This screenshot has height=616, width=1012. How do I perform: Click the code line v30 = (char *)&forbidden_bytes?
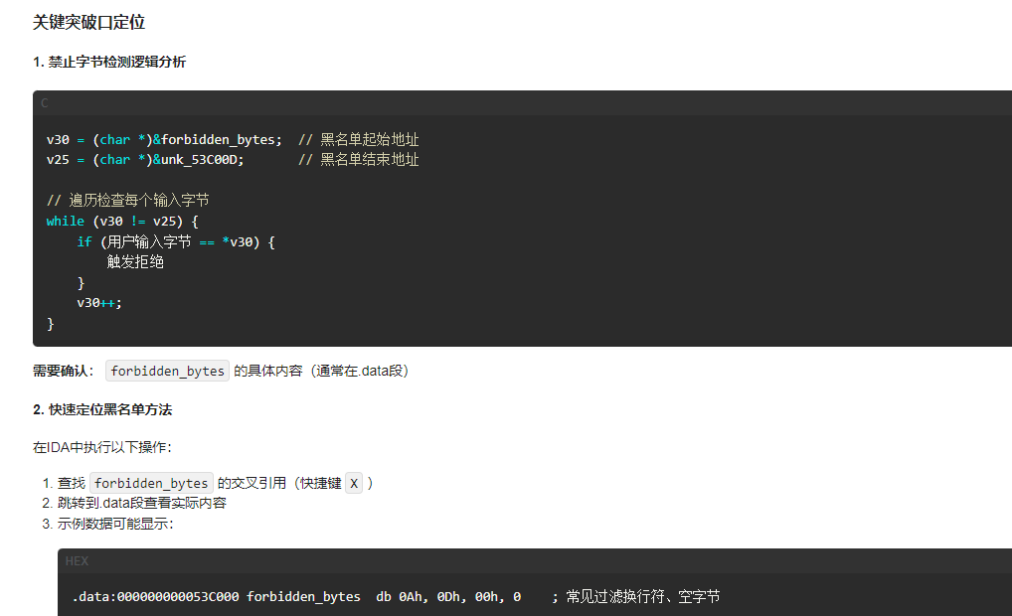(164, 139)
